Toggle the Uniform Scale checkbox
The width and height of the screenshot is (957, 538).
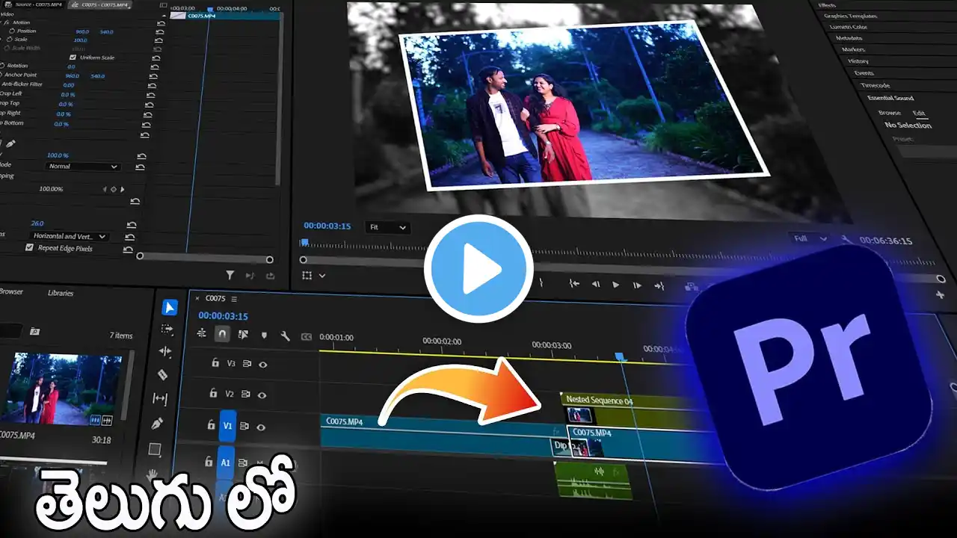73,58
